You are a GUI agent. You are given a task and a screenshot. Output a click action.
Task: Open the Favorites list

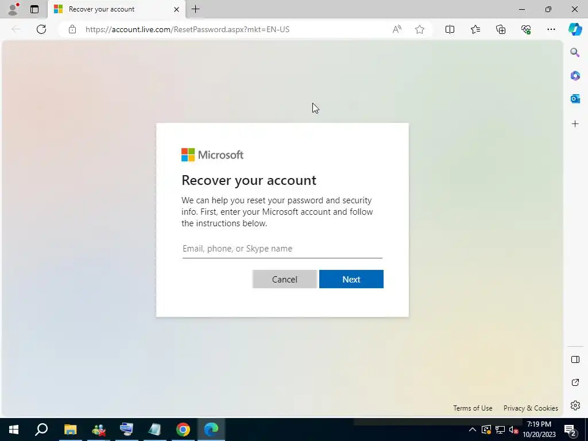tap(475, 29)
